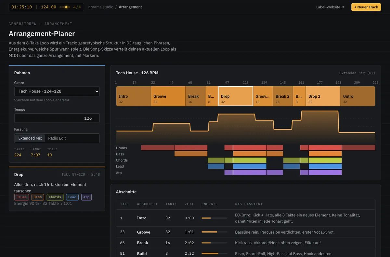
Task: Click the energy bar in the Build table row
Action: point(214,253)
